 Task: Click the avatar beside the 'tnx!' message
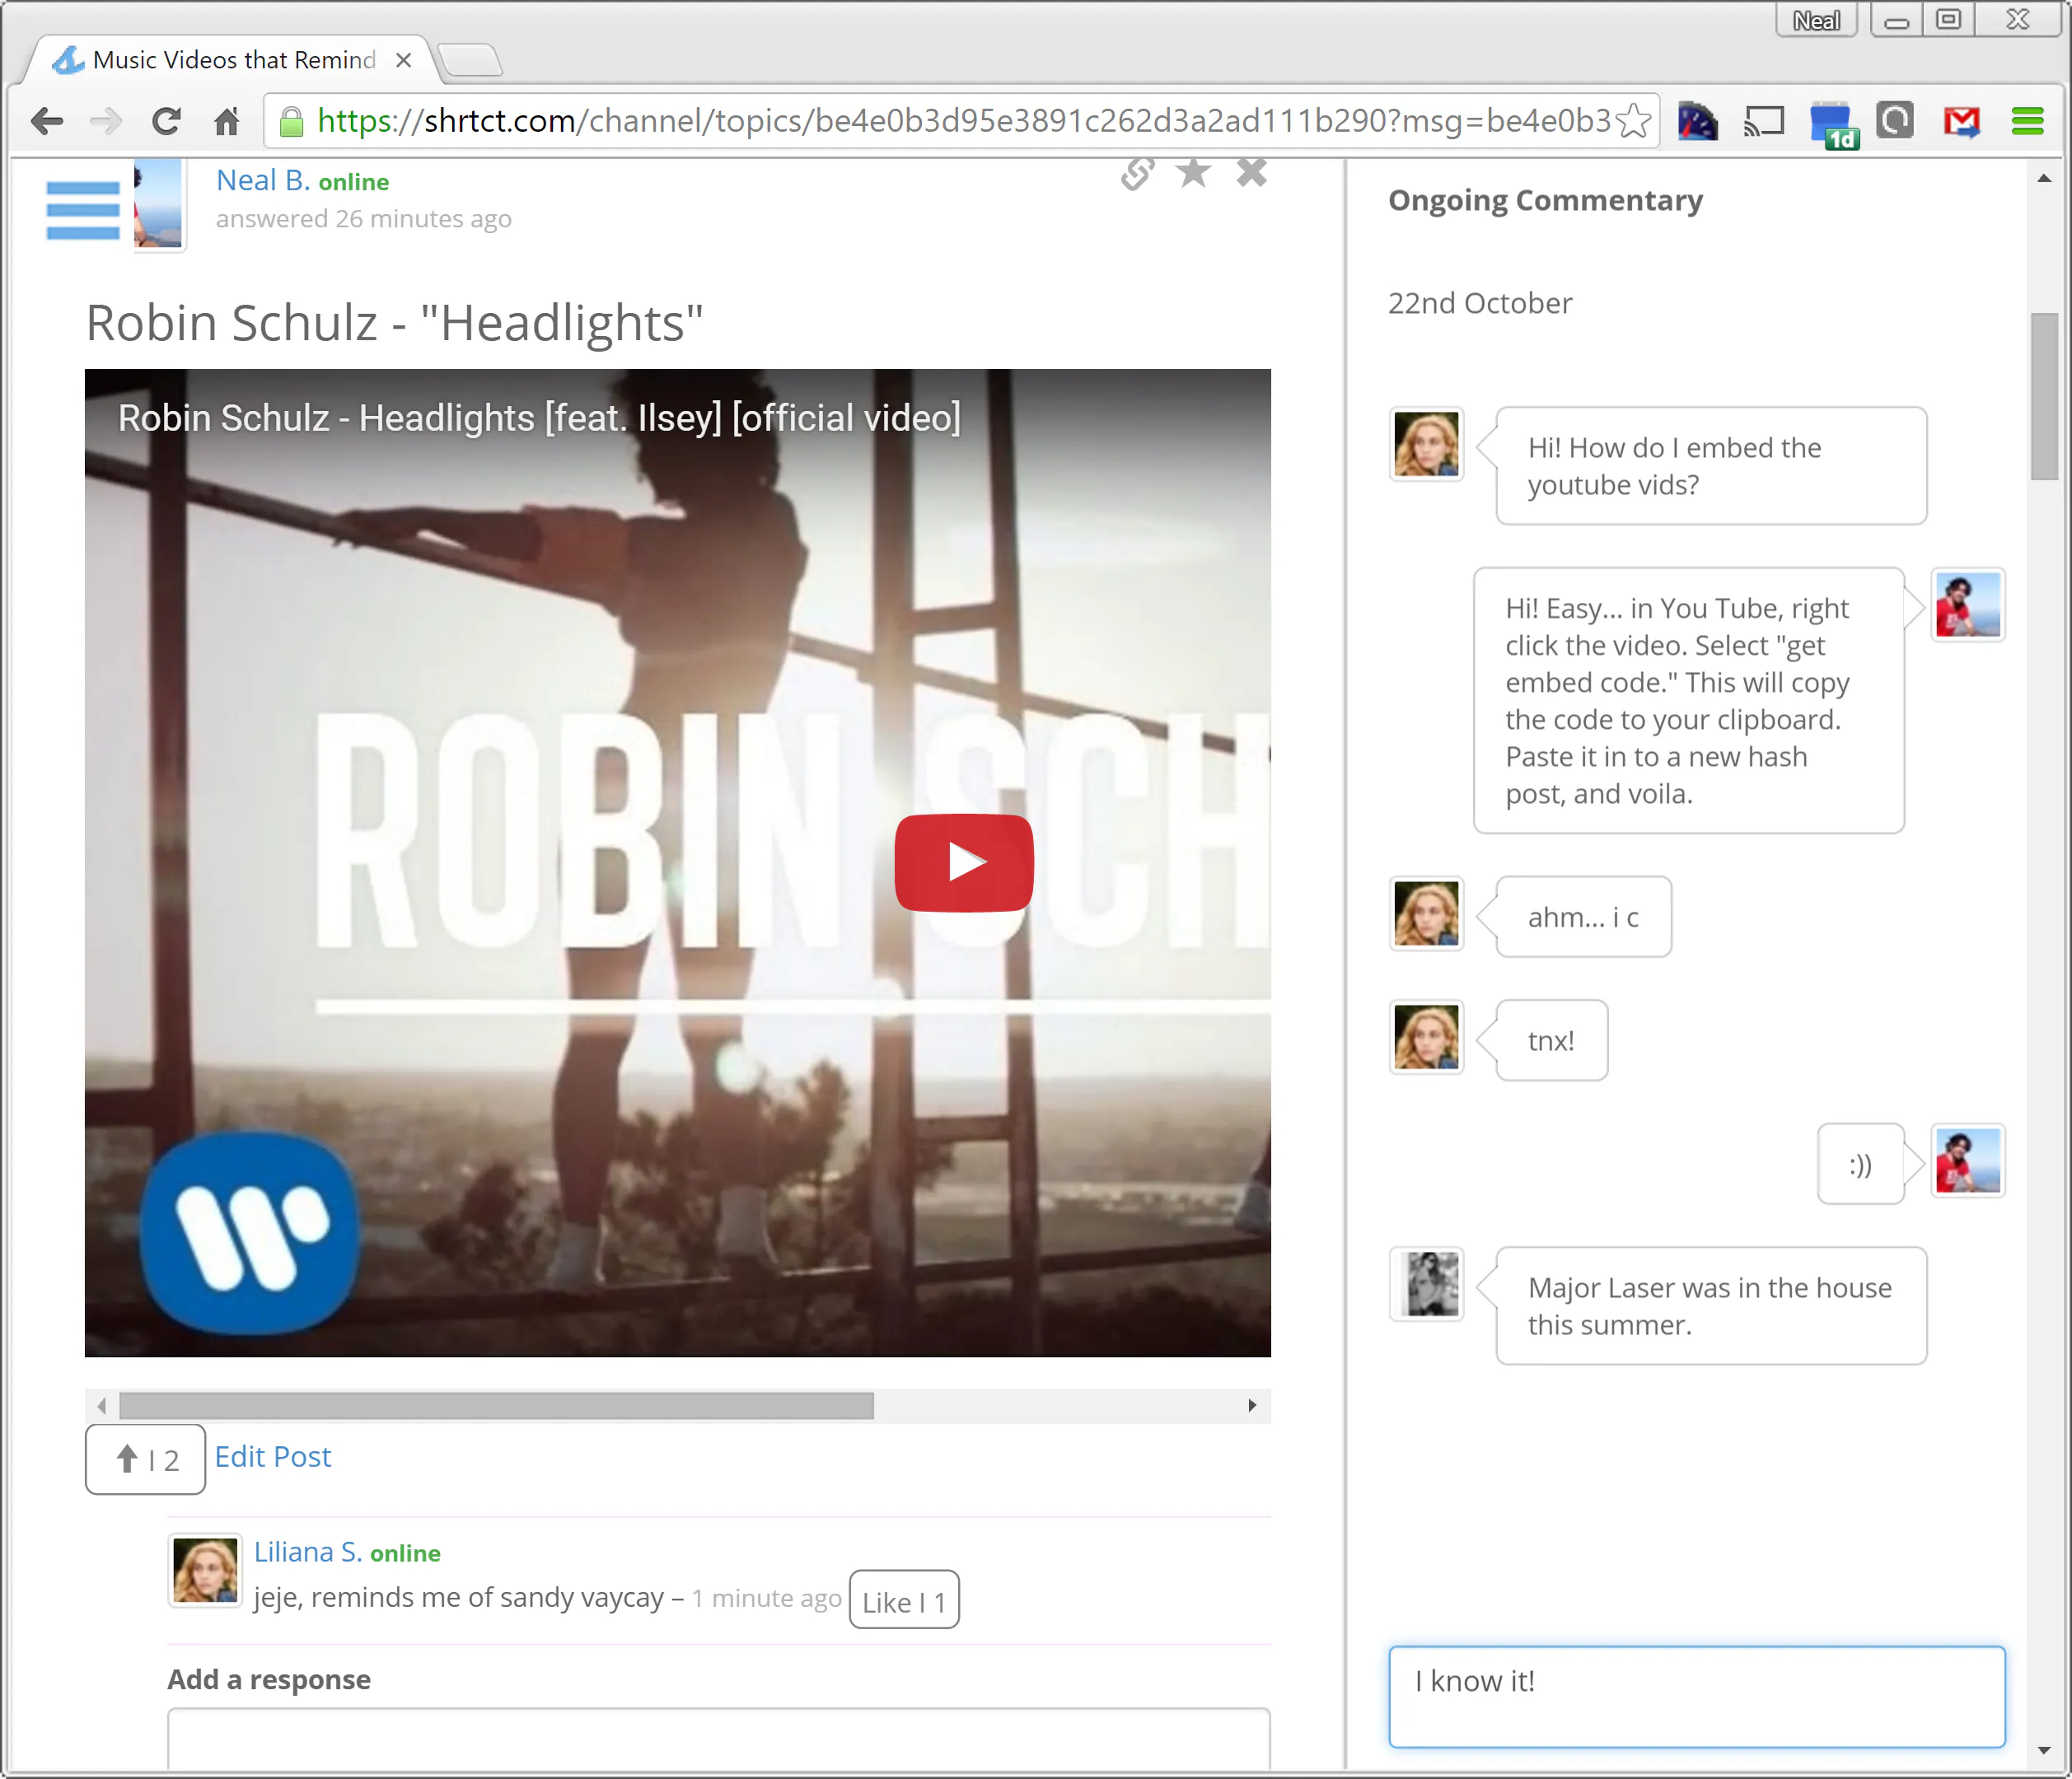click(1426, 1038)
